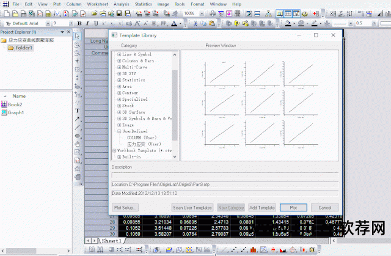
Task: Open the Plot menu
Action: [x=57, y=4]
